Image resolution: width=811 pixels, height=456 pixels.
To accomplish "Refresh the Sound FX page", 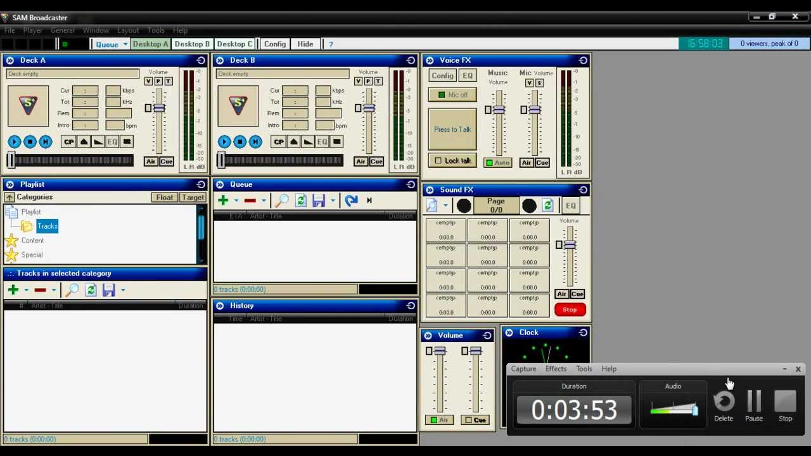I will [547, 206].
